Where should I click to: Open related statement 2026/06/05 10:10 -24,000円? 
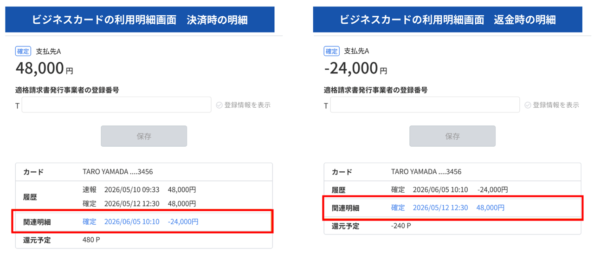tap(141, 221)
